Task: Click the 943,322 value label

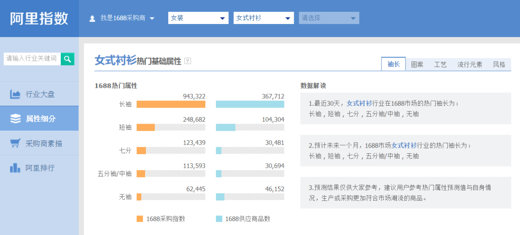Action: coord(194,97)
